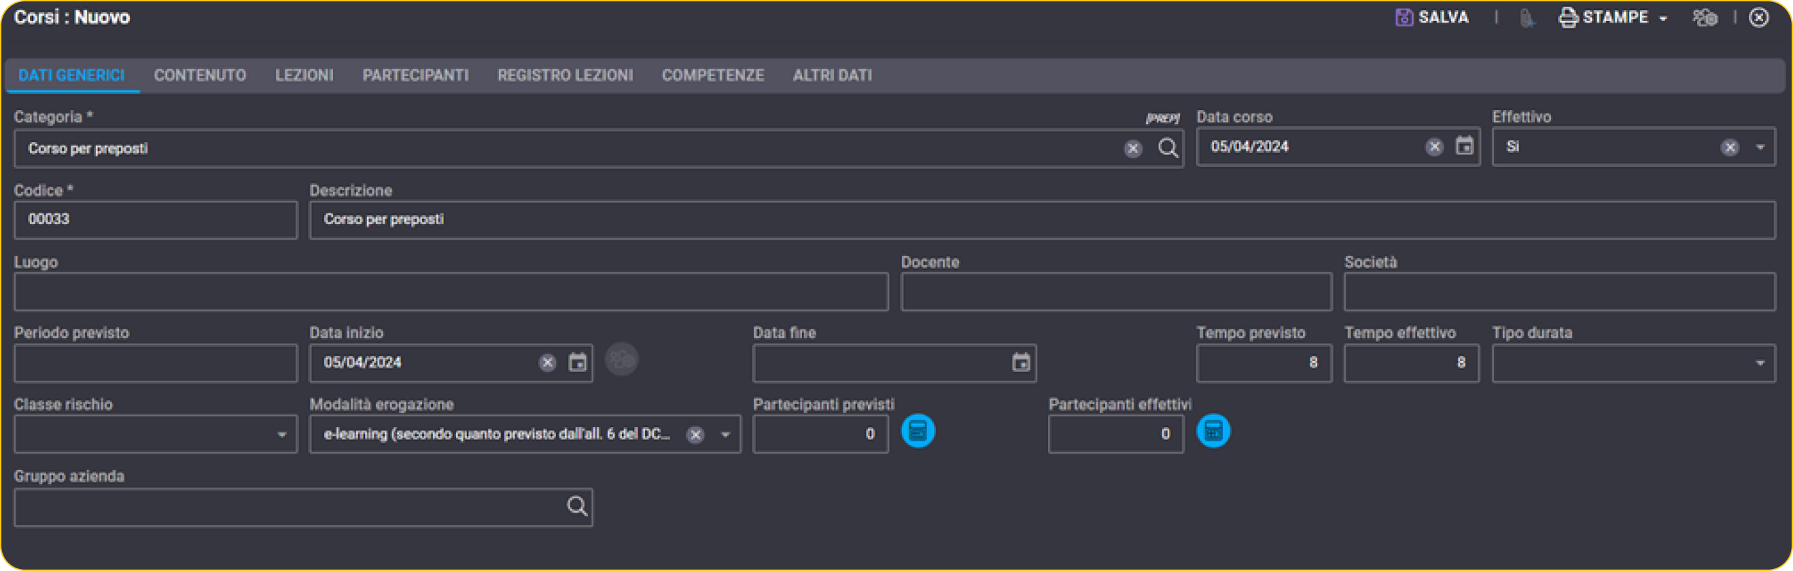1793x571 pixels.
Task: Close the Corsi Nuovo form
Action: (x=1759, y=18)
